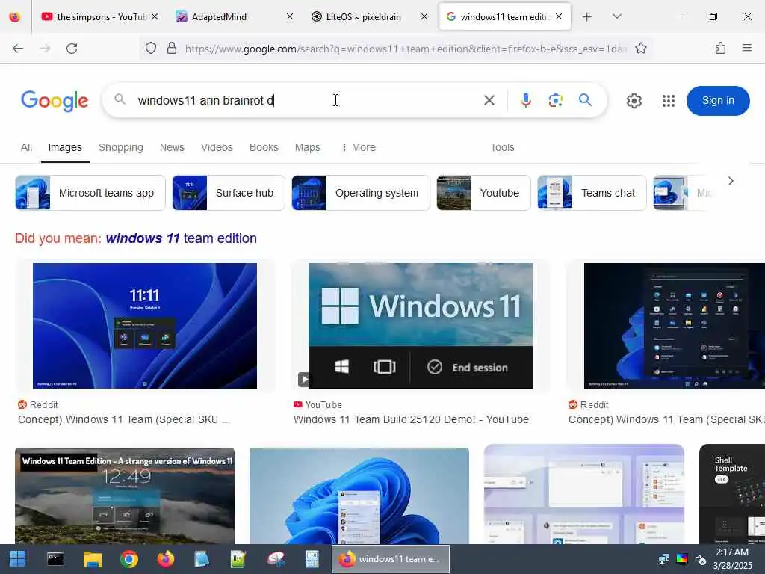
Task: Open the tracking protection shield
Action: (151, 49)
